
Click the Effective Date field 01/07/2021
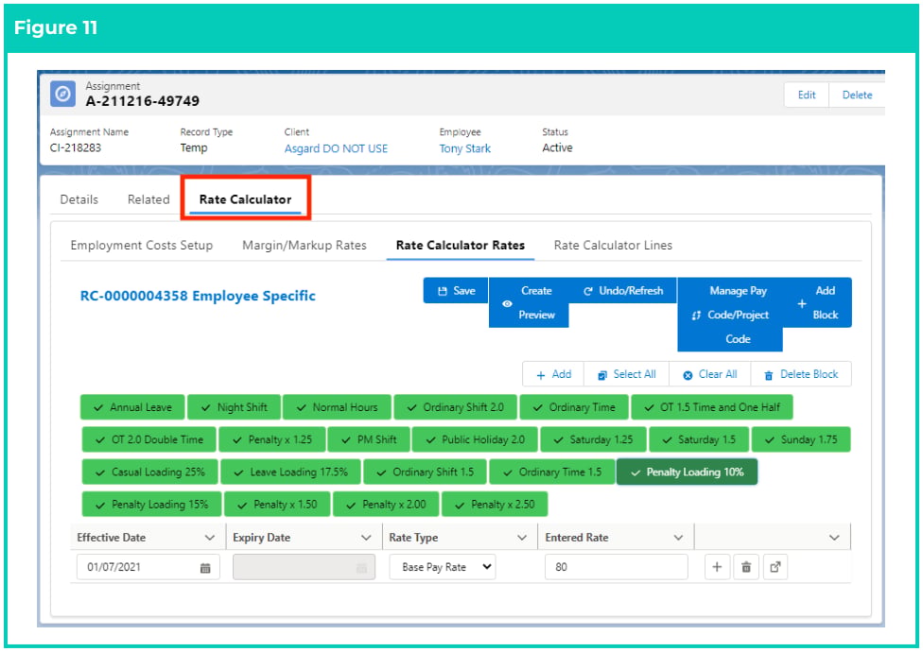[148, 567]
